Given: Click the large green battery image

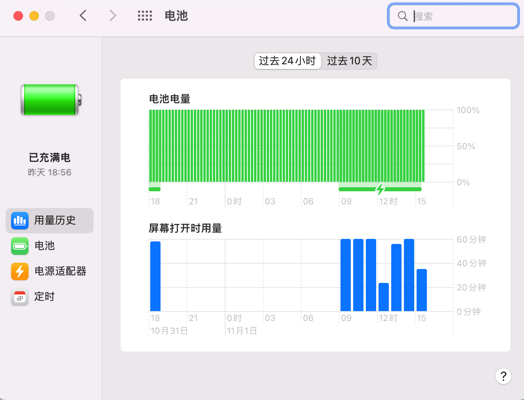Looking at the screenshot, I should pyautogui.click(x=51, y=100).
